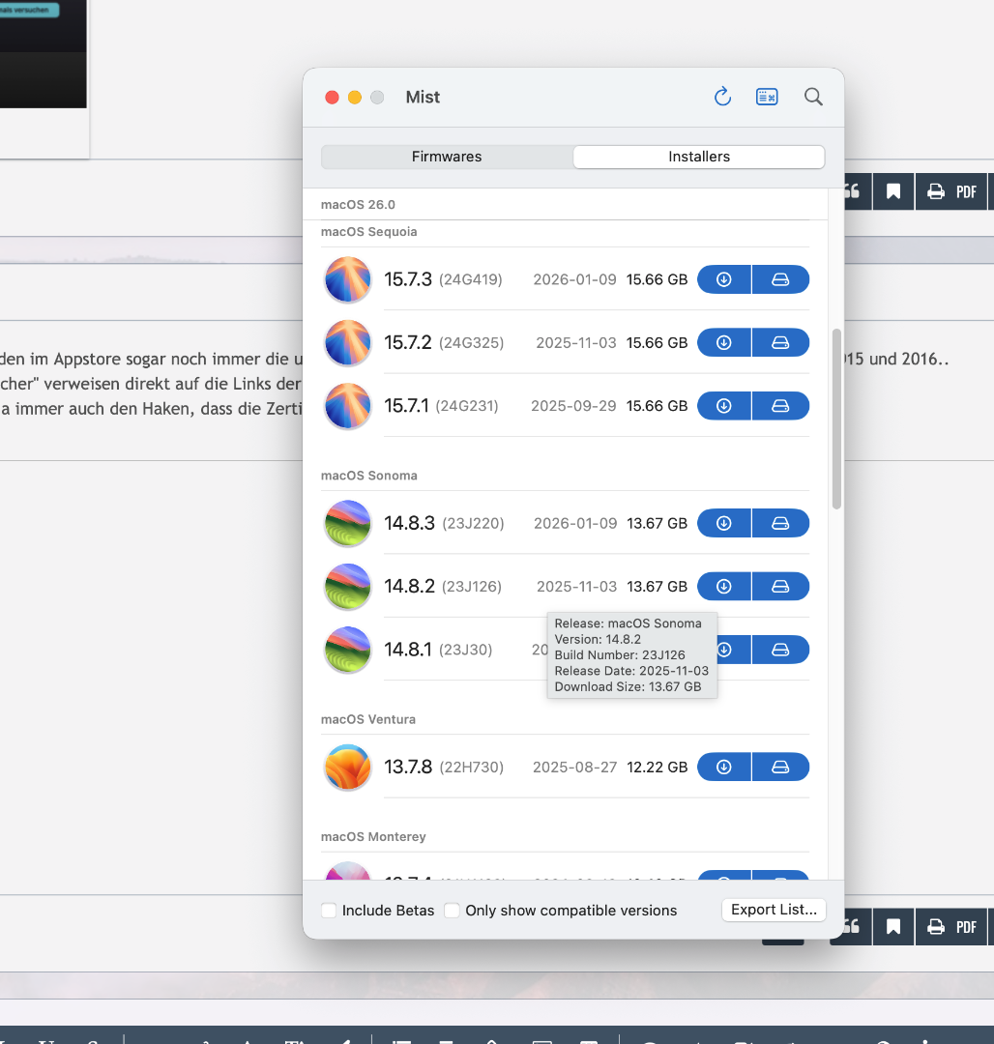
Task: Click the macOS Ventura section header
Action: point(368,719)
